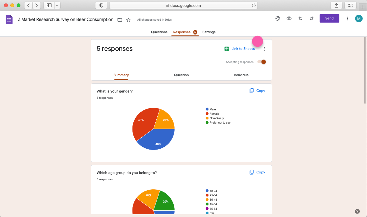Viewport: 367px width, 217px height.
Task: Open the customize theme palette icon
Action: 278,19
